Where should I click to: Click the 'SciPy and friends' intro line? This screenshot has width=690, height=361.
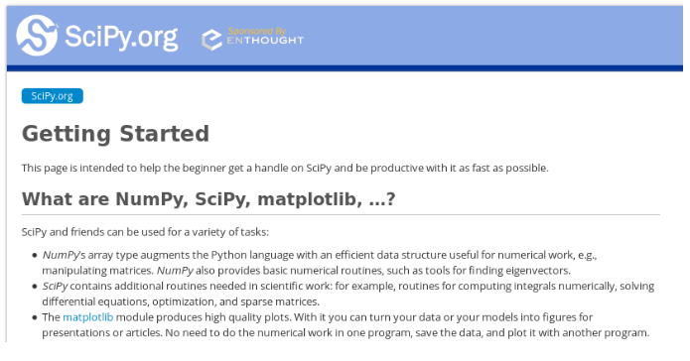tap(145, 232)
